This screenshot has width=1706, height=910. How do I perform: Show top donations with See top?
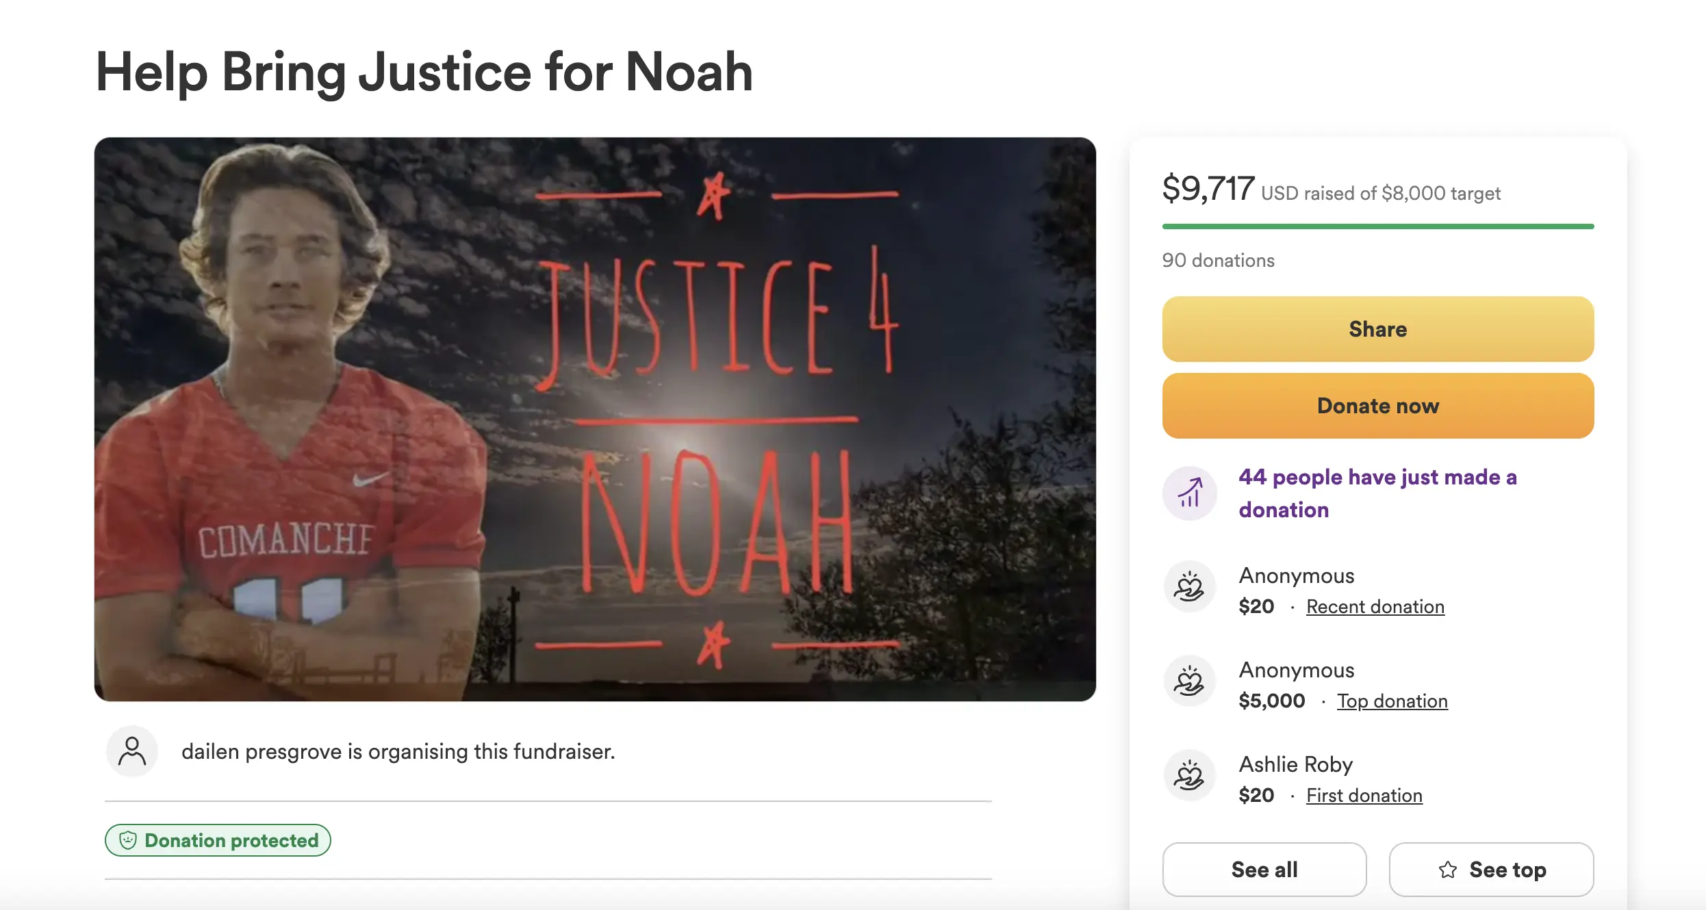tap(1491, 870)
